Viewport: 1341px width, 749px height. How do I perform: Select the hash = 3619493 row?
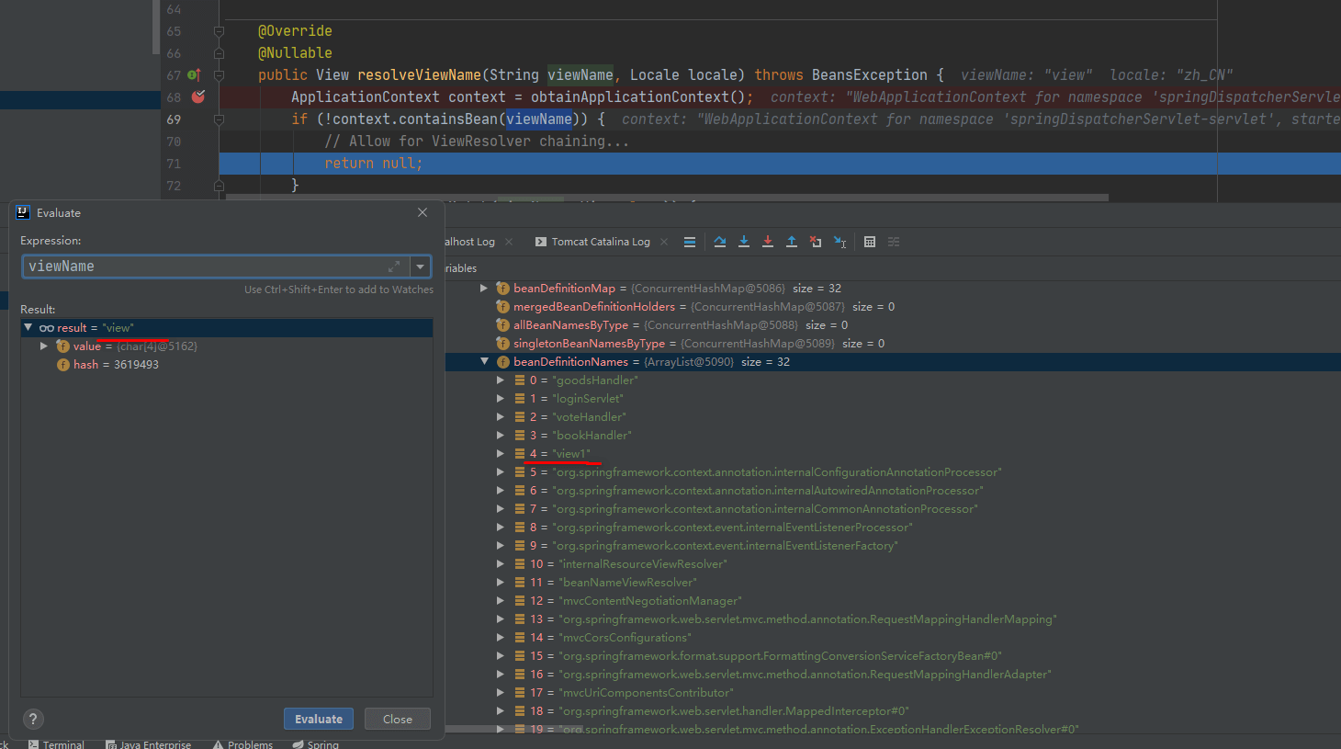point(227,365)
